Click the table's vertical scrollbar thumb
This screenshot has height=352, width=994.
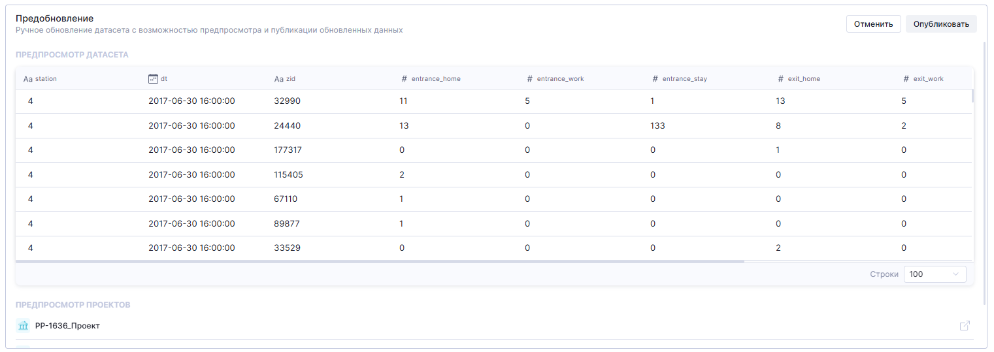tap(972, 96)
